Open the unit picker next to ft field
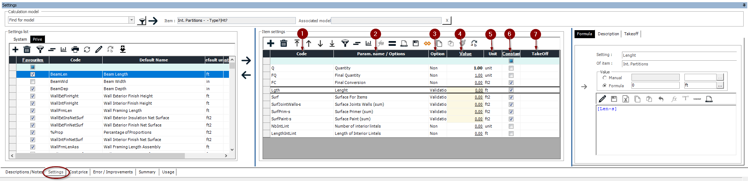The width and height of the screenshot is (748, 181). pos(720,85)
